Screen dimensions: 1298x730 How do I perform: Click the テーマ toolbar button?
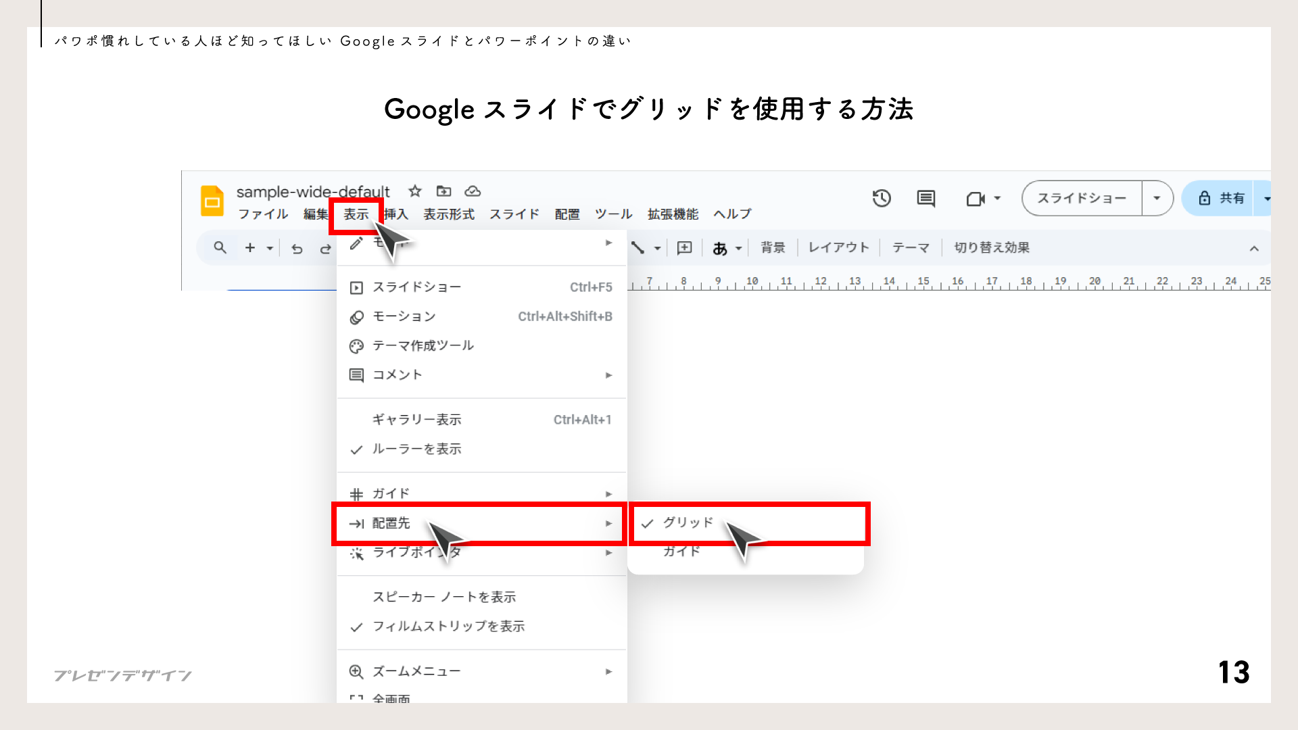pyautogui.click(x=911, y=248)
